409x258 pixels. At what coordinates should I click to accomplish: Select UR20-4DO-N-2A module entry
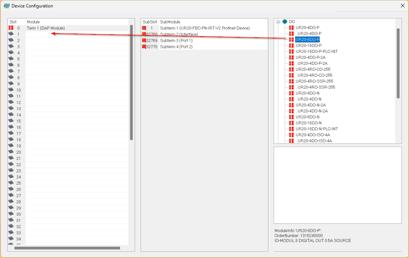(311, 105)
